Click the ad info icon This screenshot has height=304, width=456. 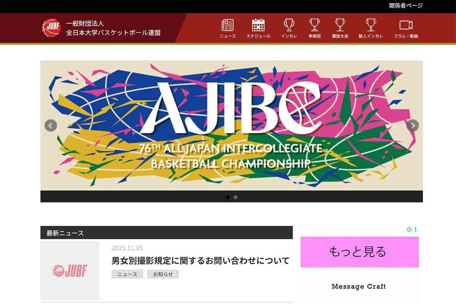(409, 230)
